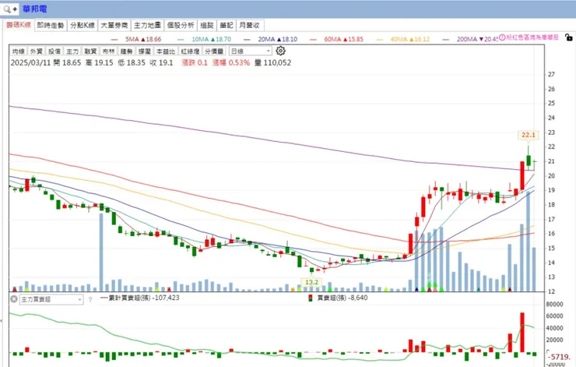The height and width of the screenshot is (367, 576).
Task: Open the 追蹤 tab
Action: click(207, 26)
